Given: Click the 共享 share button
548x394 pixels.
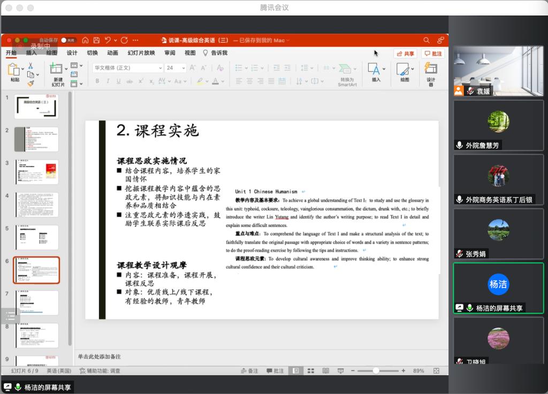Looking at the screenshot, I should click(405, 54).
